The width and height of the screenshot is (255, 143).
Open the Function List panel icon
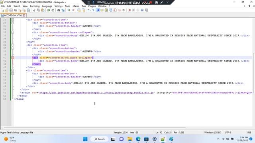point(115,10)
